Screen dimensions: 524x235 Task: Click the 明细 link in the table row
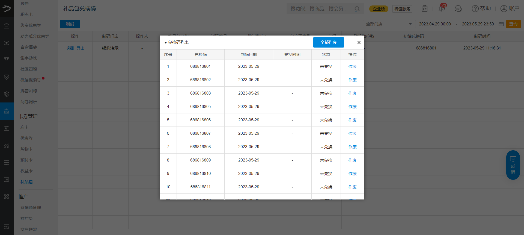[70, 48]
